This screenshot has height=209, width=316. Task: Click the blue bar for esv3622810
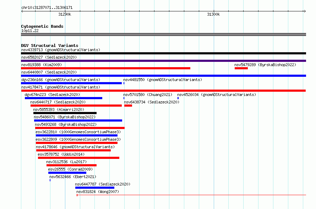point(77,135)
